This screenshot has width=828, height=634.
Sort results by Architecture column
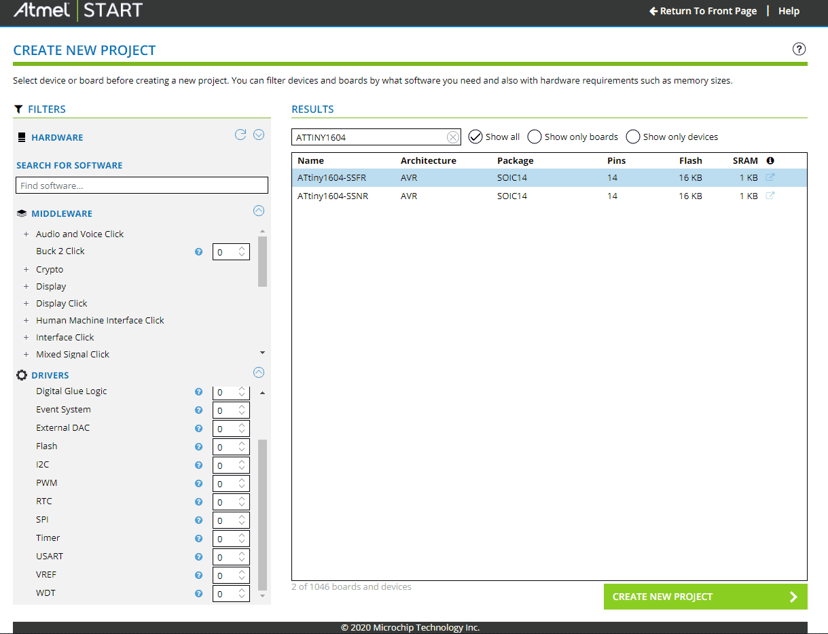click(429, 161)
